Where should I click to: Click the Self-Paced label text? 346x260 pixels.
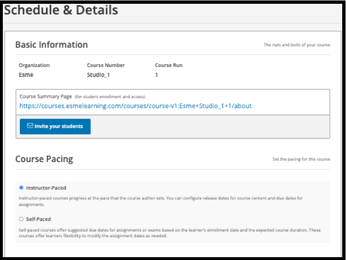click(38, 219)
